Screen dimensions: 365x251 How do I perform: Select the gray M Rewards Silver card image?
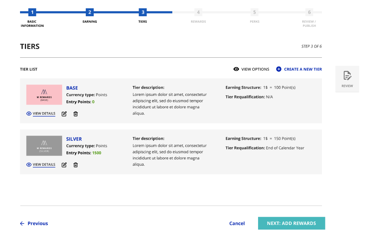(44, 146)
